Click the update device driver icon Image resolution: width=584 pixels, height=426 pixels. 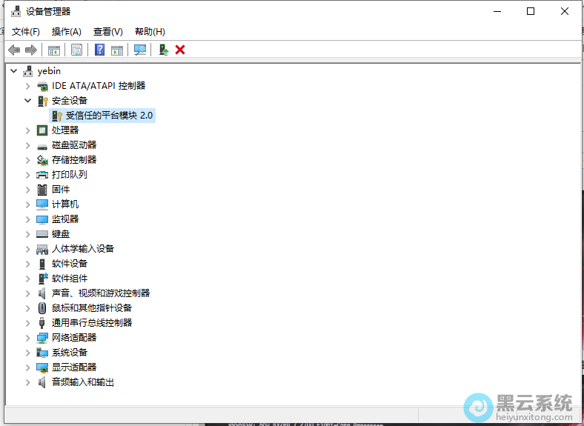[164, 50]
